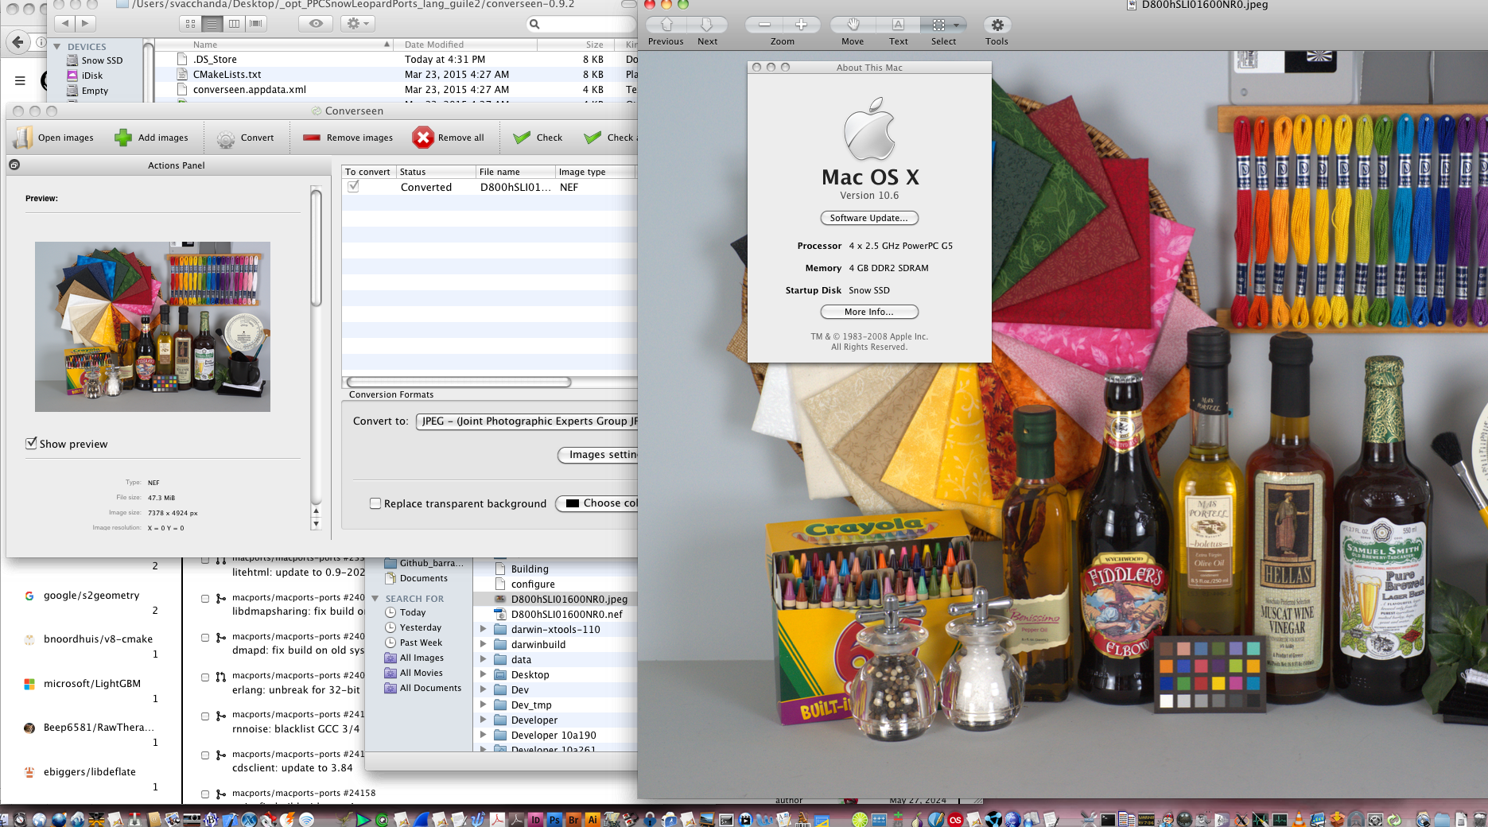This screenshot has width=1488, height=827.
Task: Click the Remove images icon
Action: [312, 138]
